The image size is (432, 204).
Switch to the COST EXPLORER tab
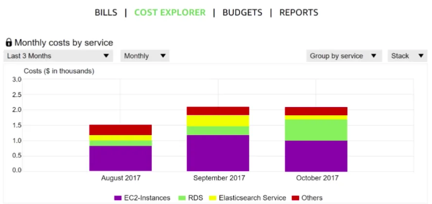tap(170, 13)
